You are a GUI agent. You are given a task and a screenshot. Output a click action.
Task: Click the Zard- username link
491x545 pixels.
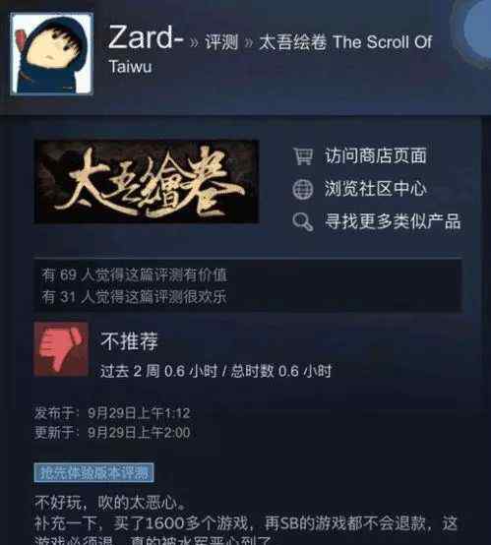pyautogui.click(x=146, y=37)
